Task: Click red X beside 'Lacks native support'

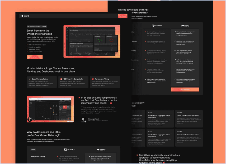Action: point(145,41)
